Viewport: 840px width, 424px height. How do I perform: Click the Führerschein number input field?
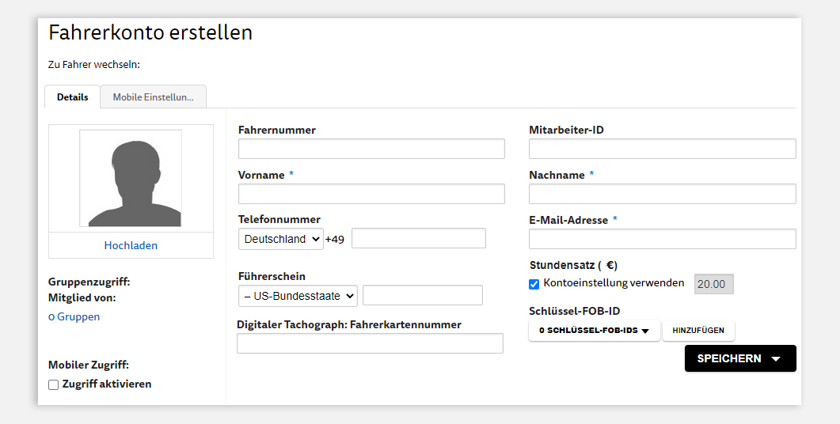[423, 295]
